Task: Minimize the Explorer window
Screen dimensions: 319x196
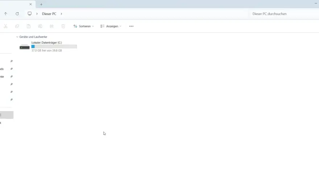Action: [316, 4]
